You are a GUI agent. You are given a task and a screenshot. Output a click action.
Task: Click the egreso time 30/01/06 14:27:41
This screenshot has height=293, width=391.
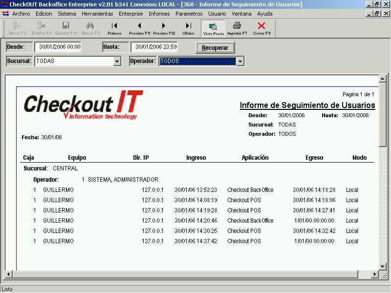[314, 210]
